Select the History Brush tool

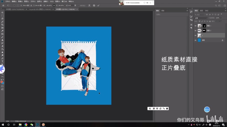coord(2,43)
